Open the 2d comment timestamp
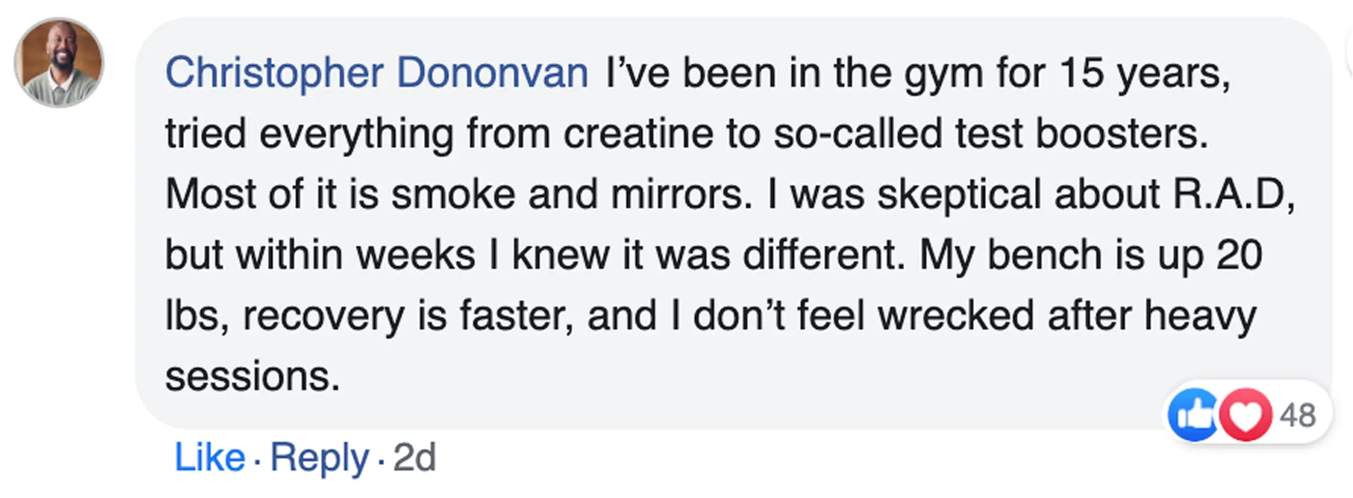The image size is (1353, 498). pyautogui.click(x=415, y=457)
